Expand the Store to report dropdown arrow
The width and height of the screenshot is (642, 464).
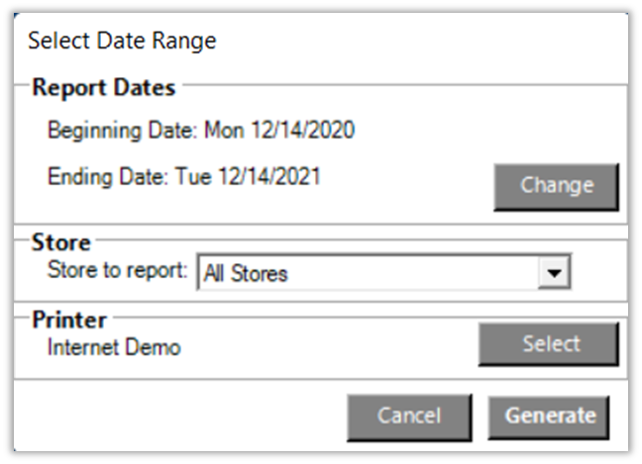(556, 273)
